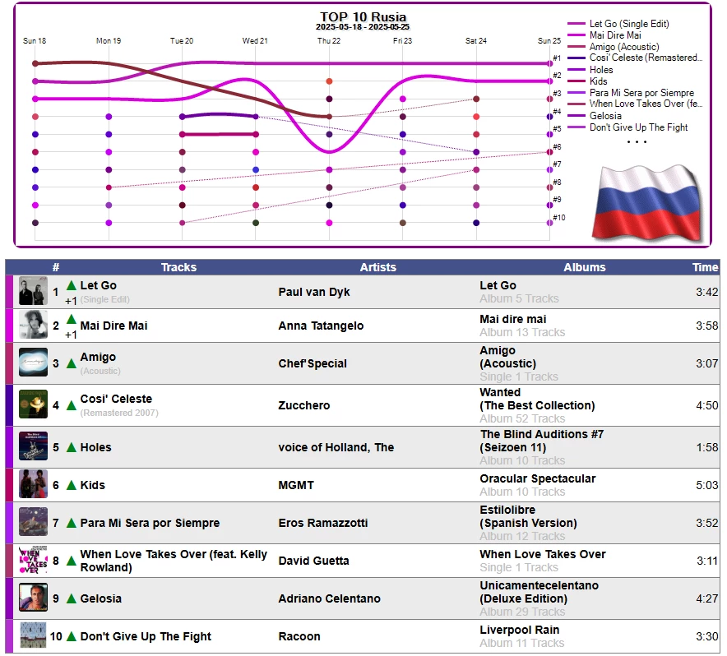Select the Kids legend entry
The height and width of the screenshot is (656, 727).
(587, 81)
